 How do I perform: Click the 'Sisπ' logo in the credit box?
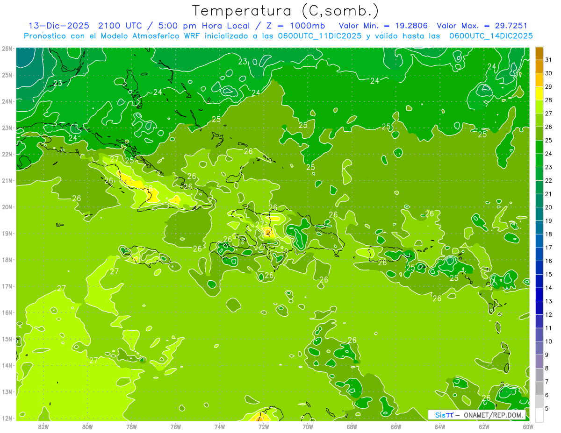click(444, 415)
